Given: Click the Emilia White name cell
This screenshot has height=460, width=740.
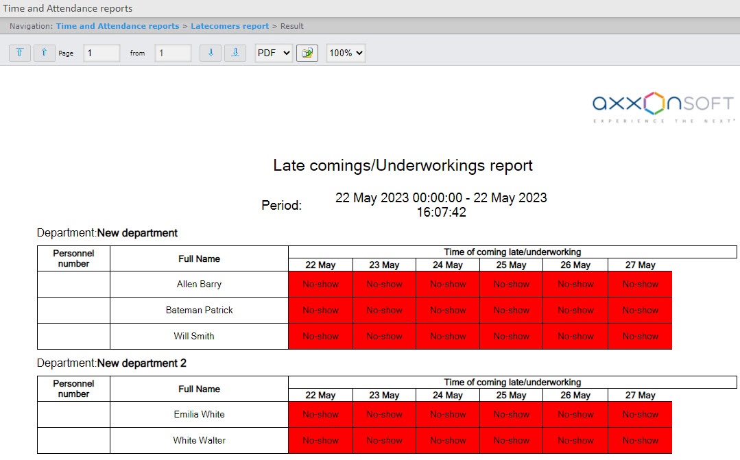Looking at the screenshot, I should click(199, 414).
